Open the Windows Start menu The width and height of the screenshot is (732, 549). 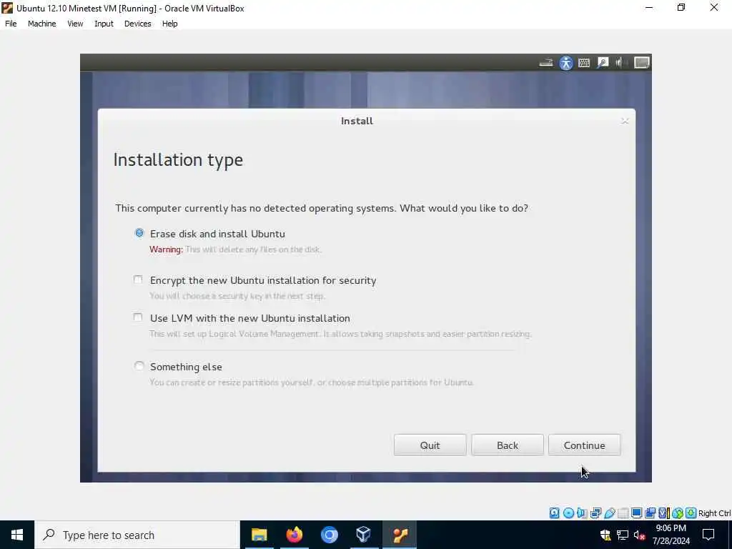[x=17, y=535]
